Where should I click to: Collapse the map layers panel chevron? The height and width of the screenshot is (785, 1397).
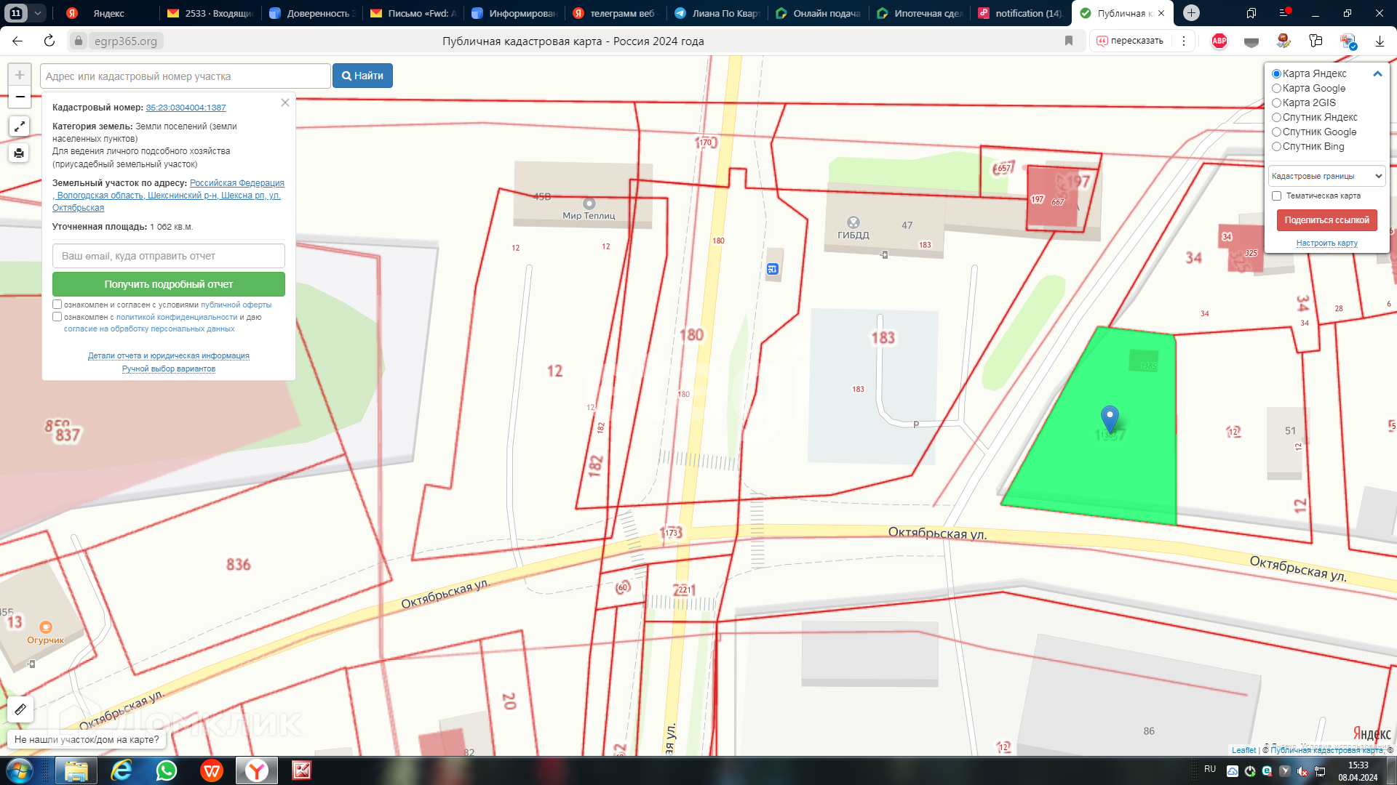[x=1377, y=73]
